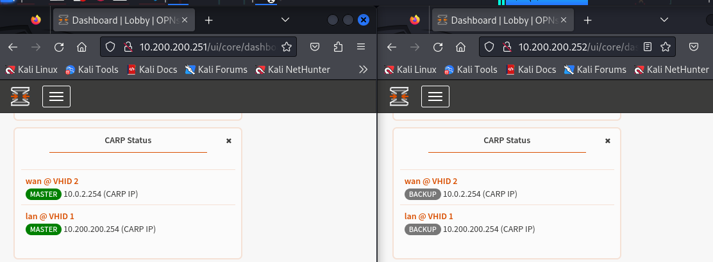The height and width of the screenshot is (262, 713).
Task: Click the forward arrow in left browser window
Action: coord(36,47)
